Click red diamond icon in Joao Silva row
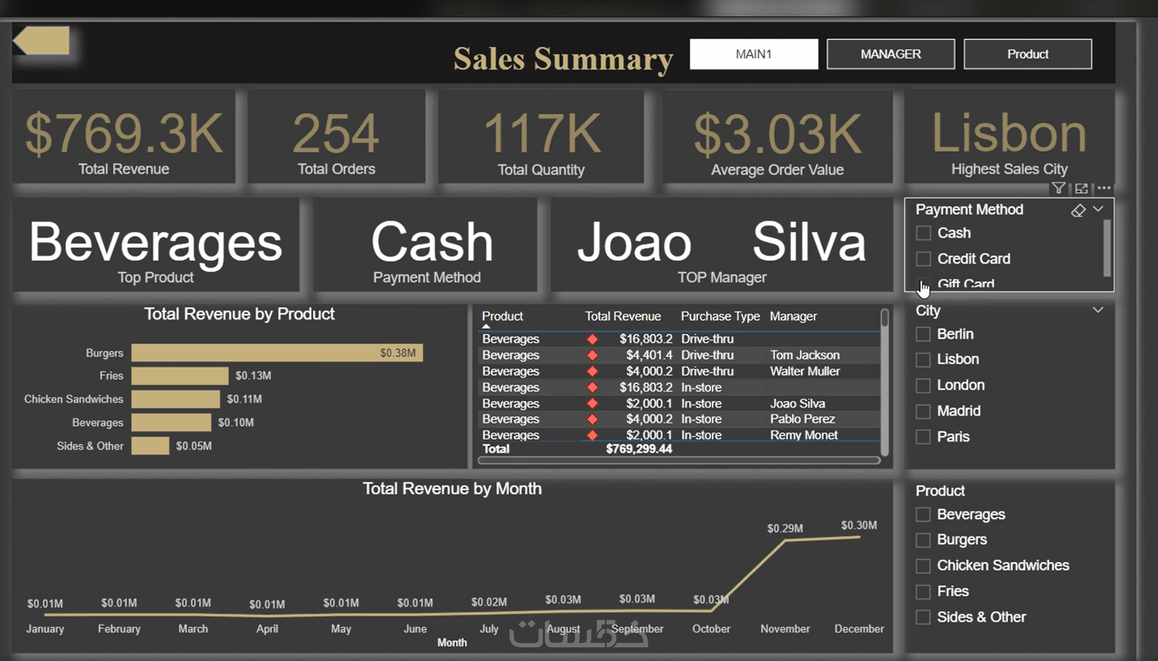Image resolution: width=1158 pixels, height=661 pixels. click(x=593, y=403)
